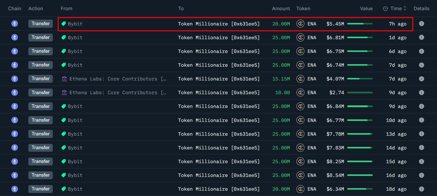Click the Amount column header

click(281, 8)
